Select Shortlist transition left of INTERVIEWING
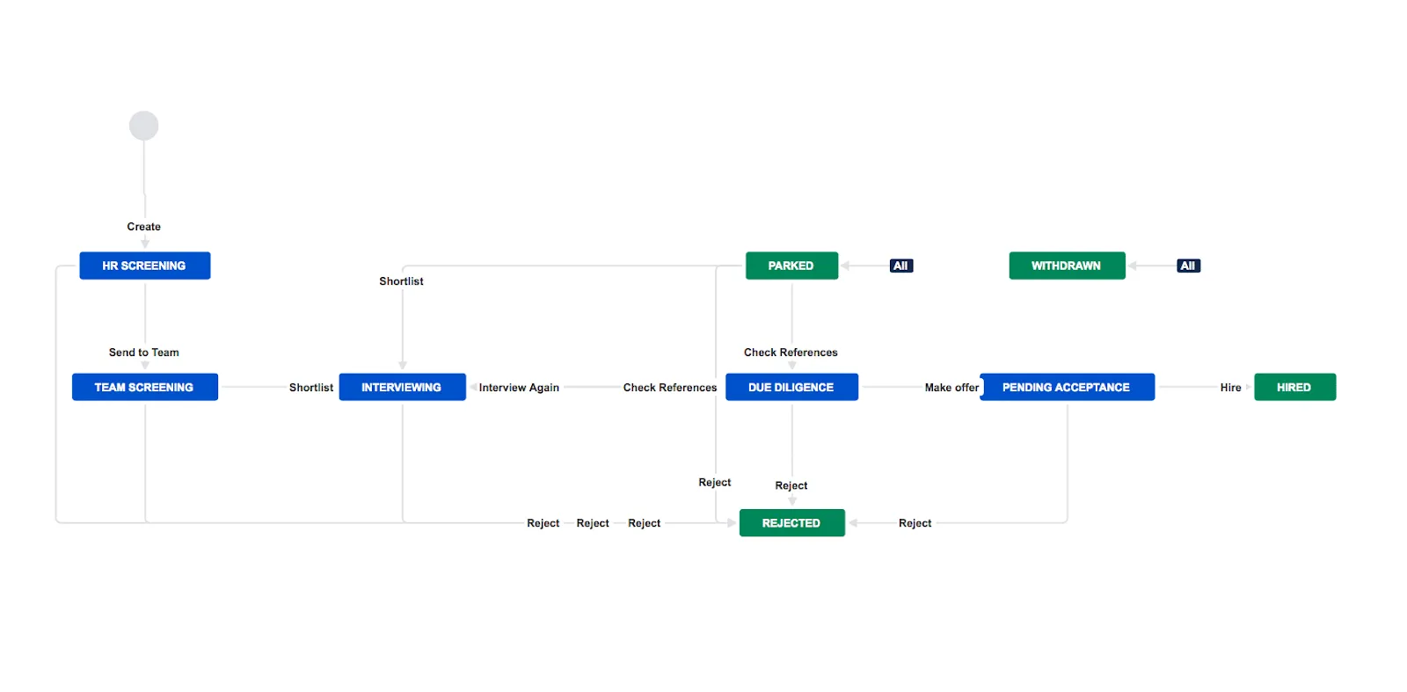Image resolution: width=1407 pixels, height=692 pixels. [x=310, y=388]
